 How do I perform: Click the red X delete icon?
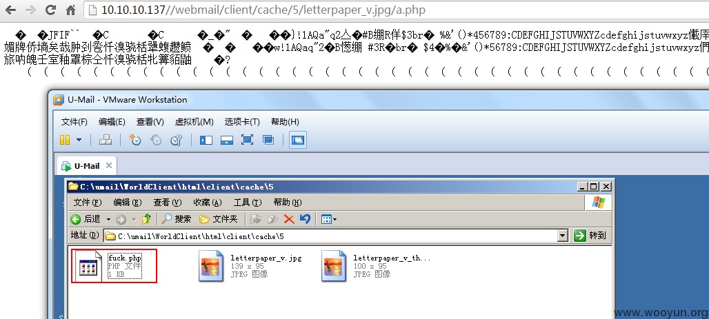[x=289, y=219]
